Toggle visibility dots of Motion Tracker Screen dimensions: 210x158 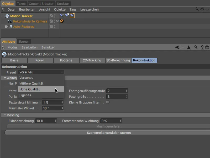pyautogui.click(x=55, y=16)
